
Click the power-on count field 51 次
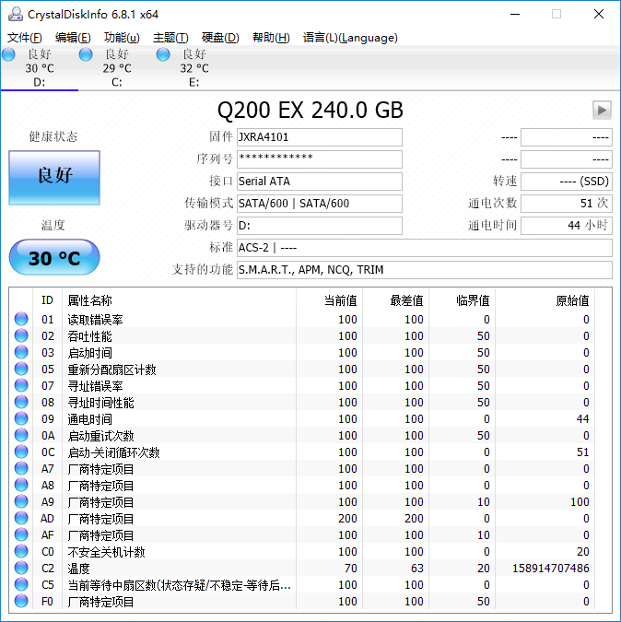pyautogui.click(x=567, y=204)
